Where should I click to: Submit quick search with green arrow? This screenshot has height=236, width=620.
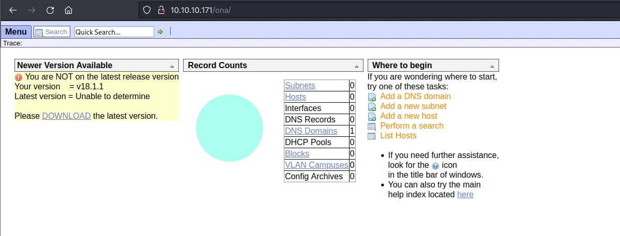coord(160,32)
